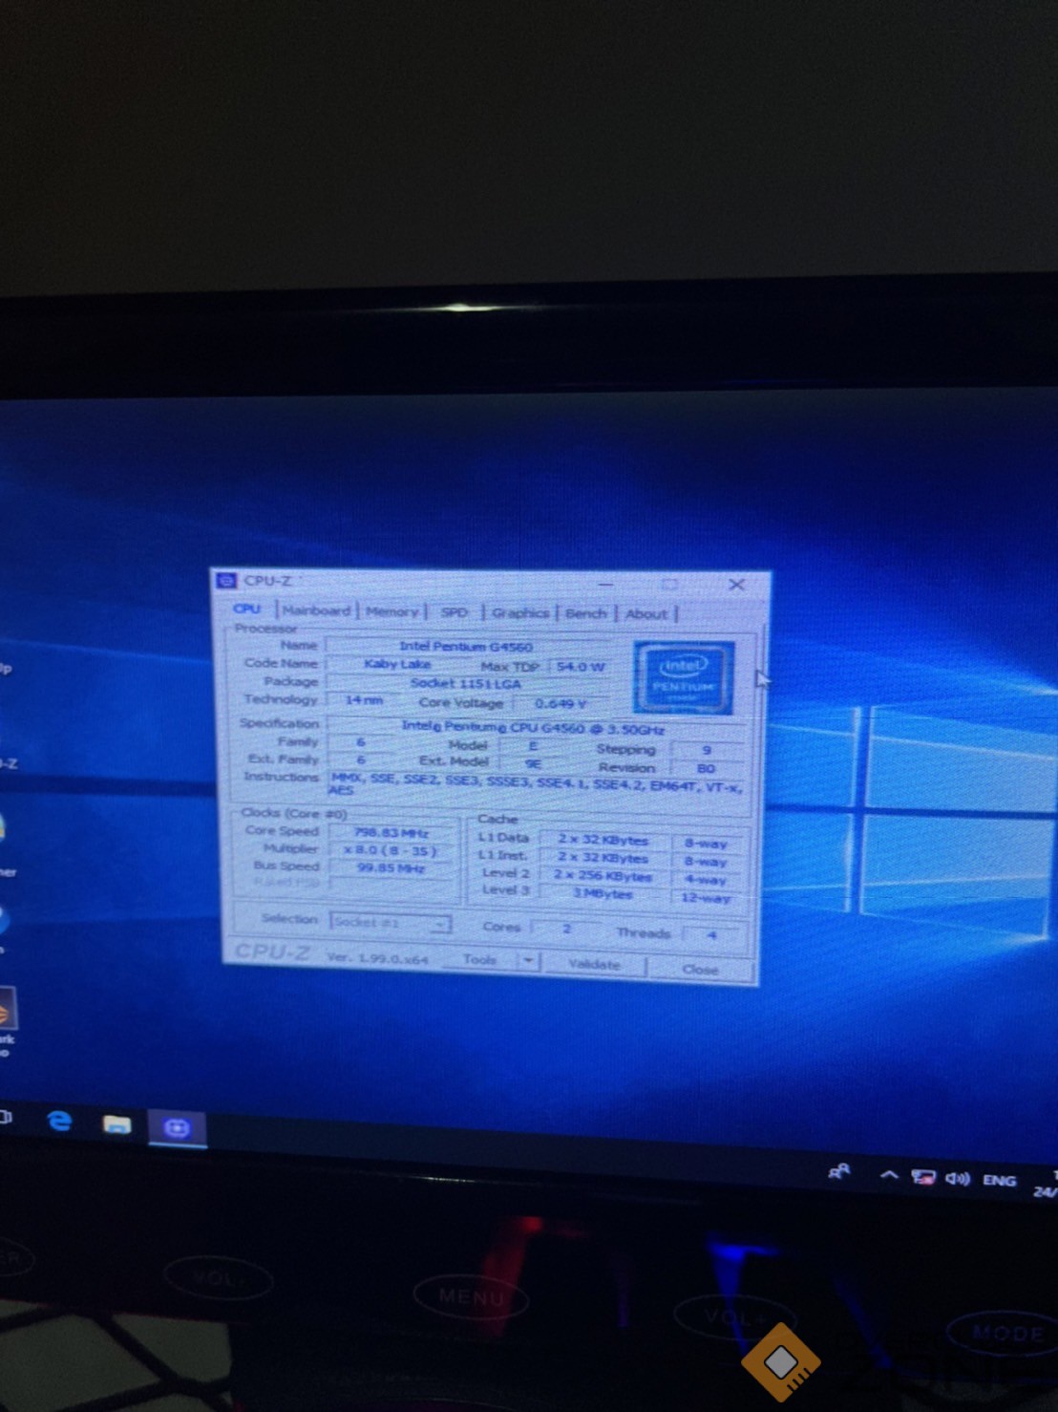Open the Memory tab
The height and width of the screenshot is (1412, 1058).
(391, 611)
